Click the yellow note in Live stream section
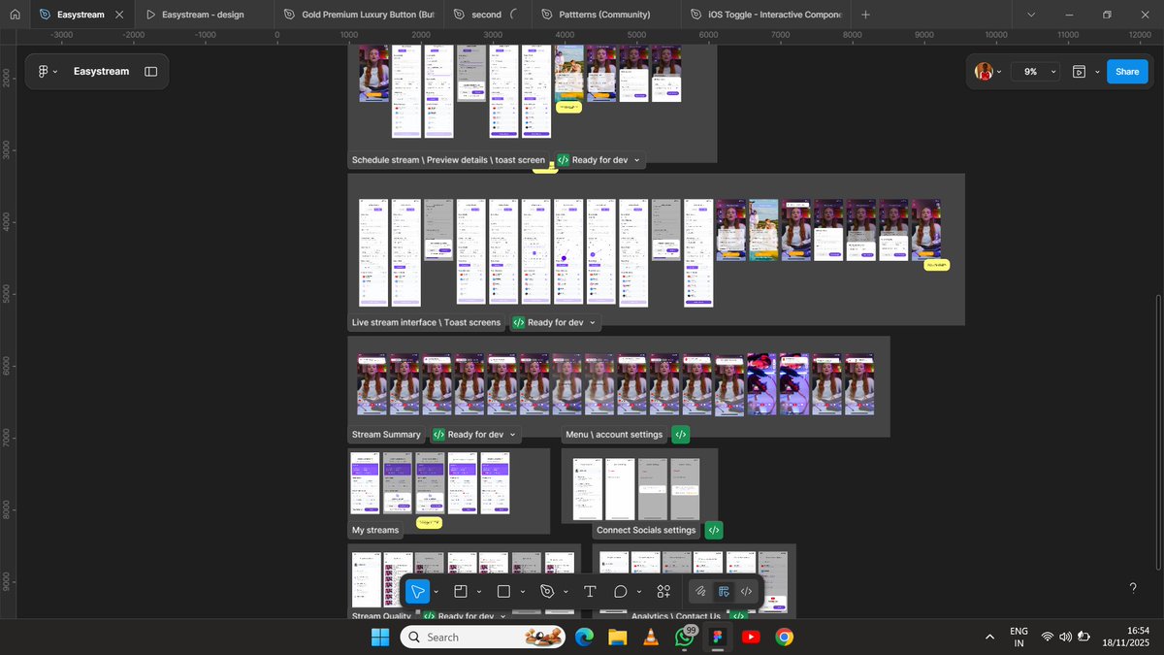Screen dimensions: 1164x655 click(936, 265)
